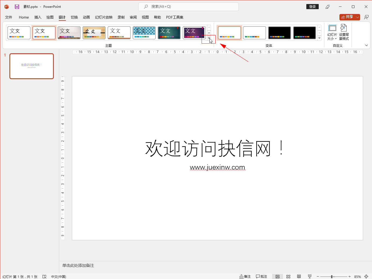Screen dimensions: 372x279
Task: Click the account person icon beside Share
Action: [366, 17]
